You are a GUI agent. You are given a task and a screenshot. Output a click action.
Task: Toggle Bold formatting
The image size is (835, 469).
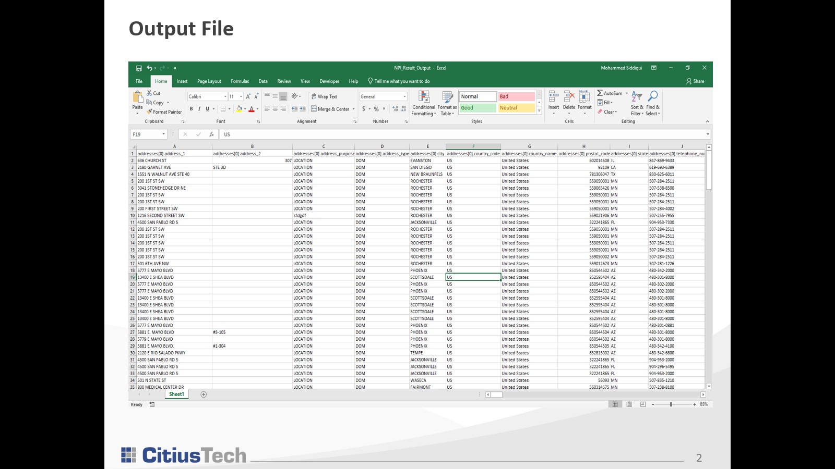[x=191, y=109]
